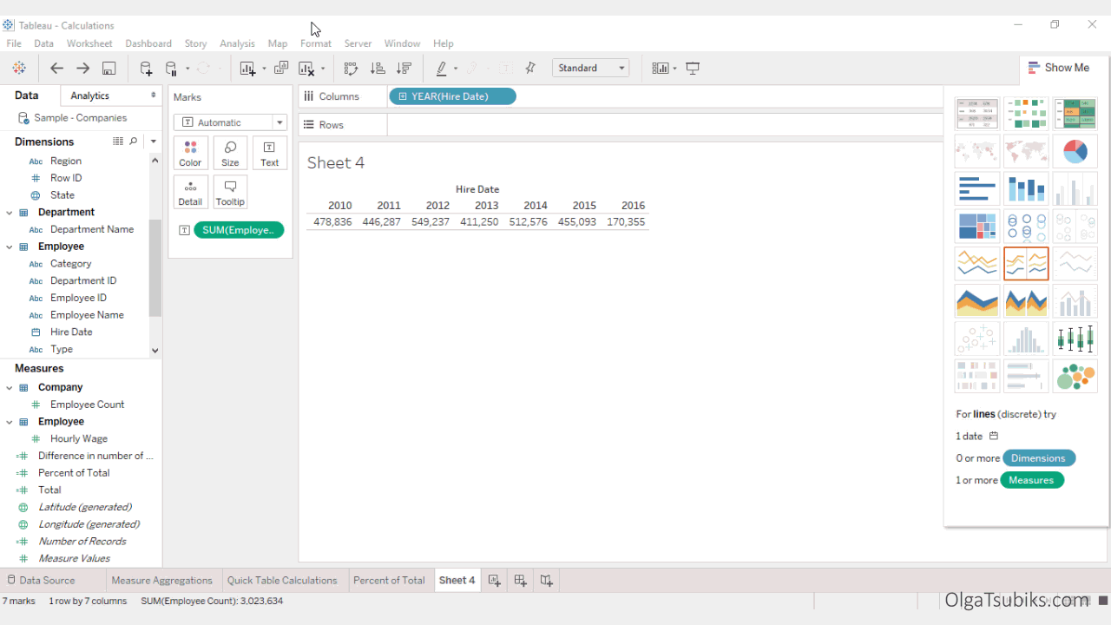
Task: Choose the discrete area chart in Show Me
Action: click(x=1026, y=301)
